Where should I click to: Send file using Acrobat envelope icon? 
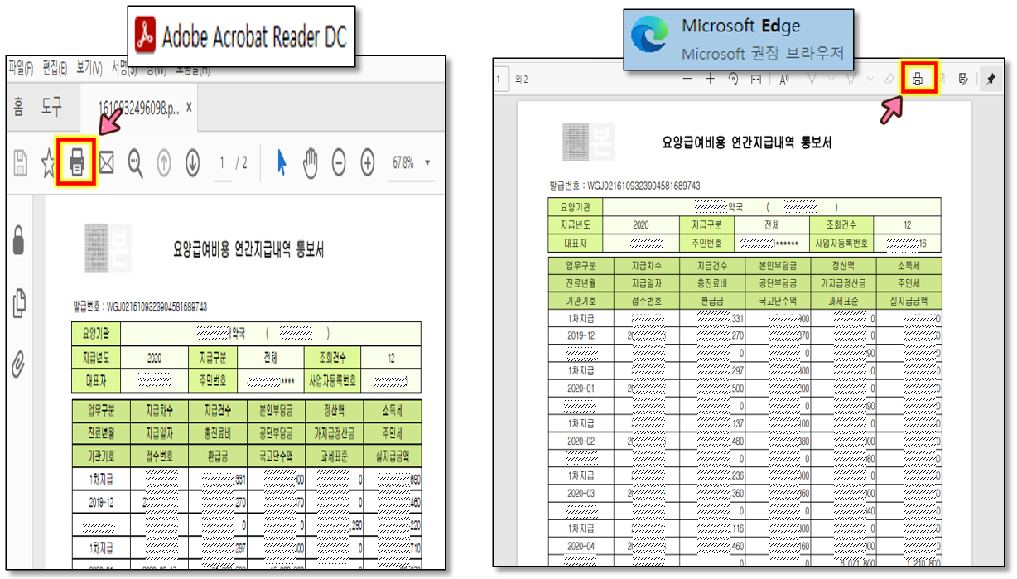pos(106,164)
